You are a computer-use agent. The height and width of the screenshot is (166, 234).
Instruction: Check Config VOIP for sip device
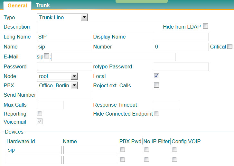coord(174,149)
